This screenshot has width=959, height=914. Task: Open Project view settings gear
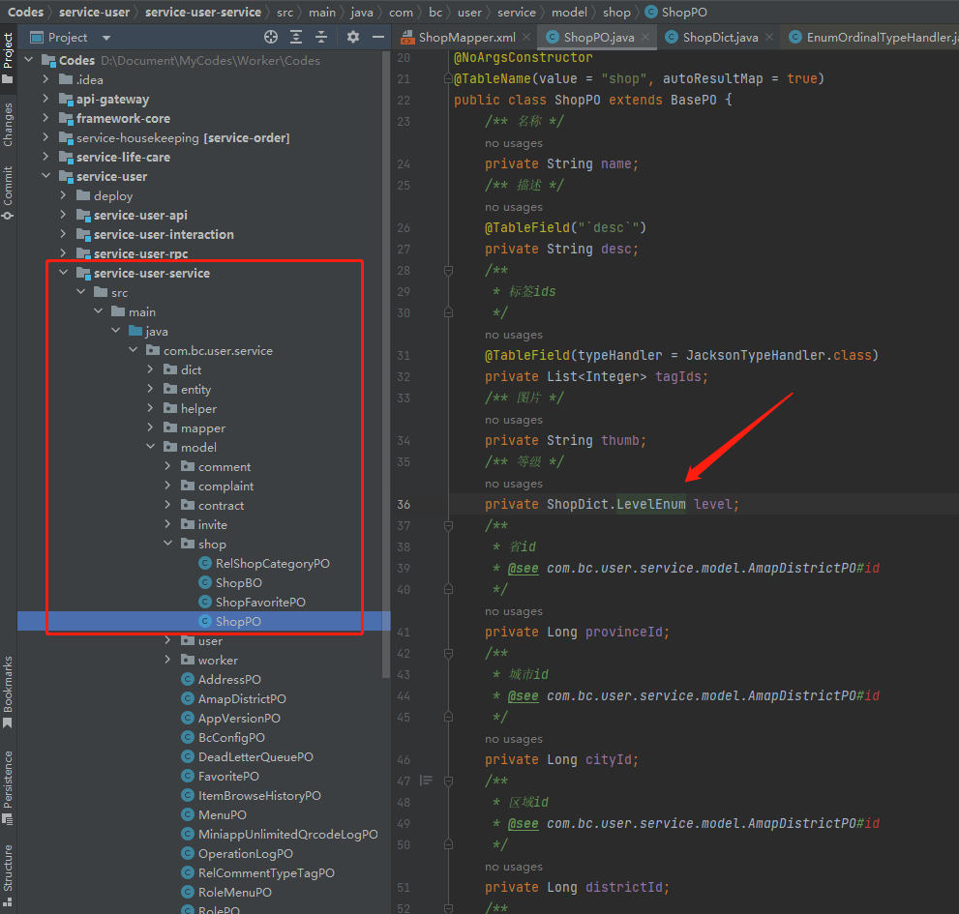click(x=353, y=38)
